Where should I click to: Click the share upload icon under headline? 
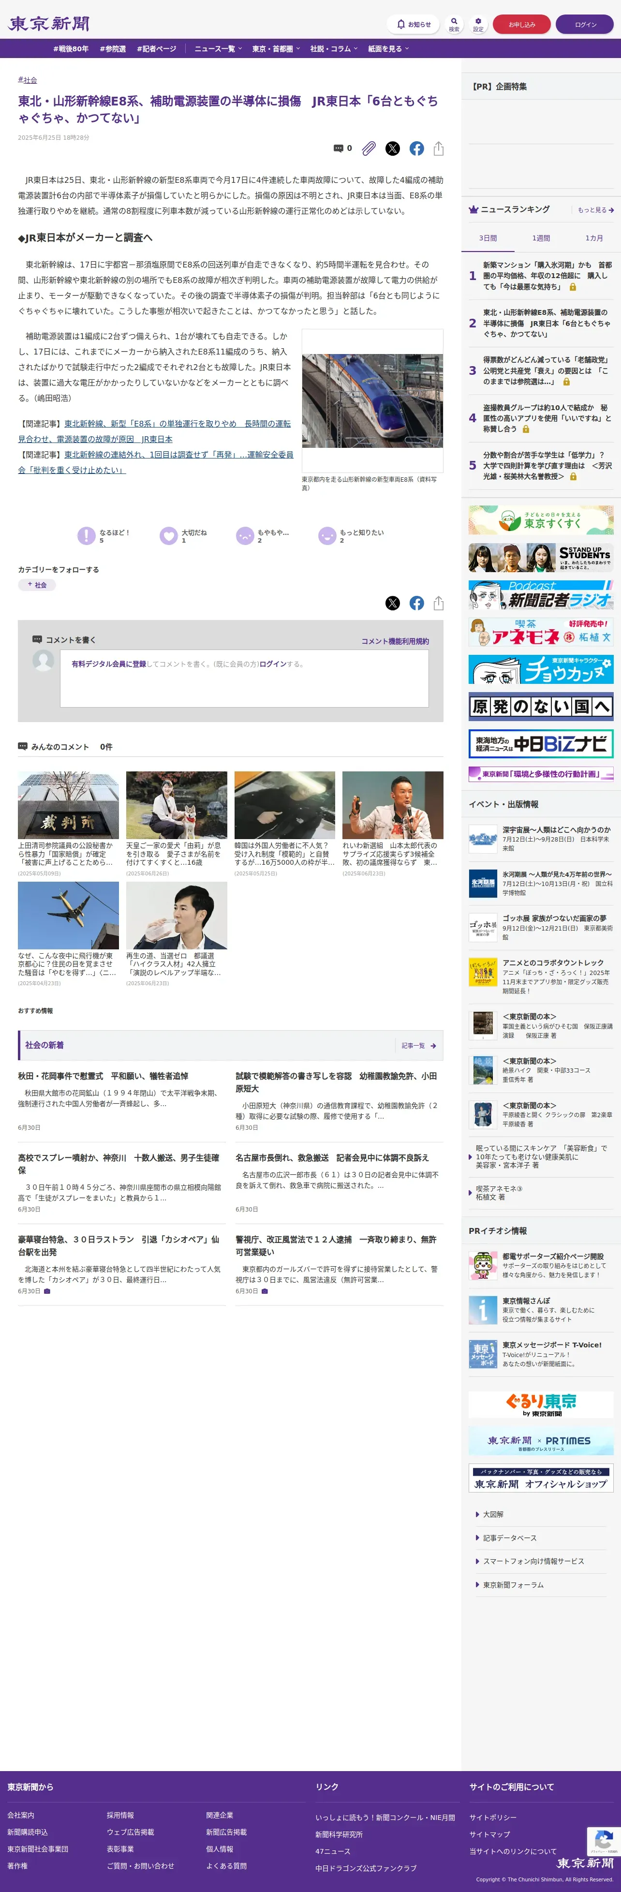439,148
